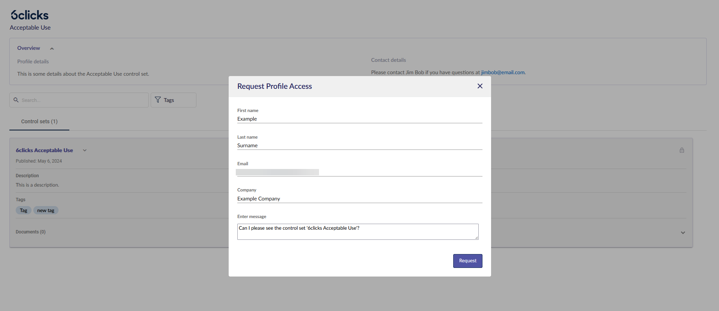This screenshot has height=311, width=719.
Task: Open the Overview heading
Action: coord(28,48)
